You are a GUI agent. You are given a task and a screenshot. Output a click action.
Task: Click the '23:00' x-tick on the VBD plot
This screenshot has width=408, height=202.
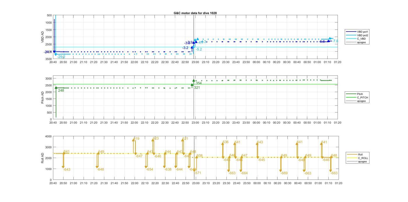[195, 62]
